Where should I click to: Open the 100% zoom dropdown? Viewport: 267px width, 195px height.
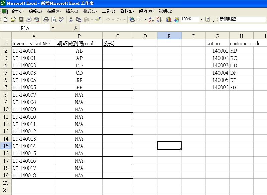(x=201, y=20)
